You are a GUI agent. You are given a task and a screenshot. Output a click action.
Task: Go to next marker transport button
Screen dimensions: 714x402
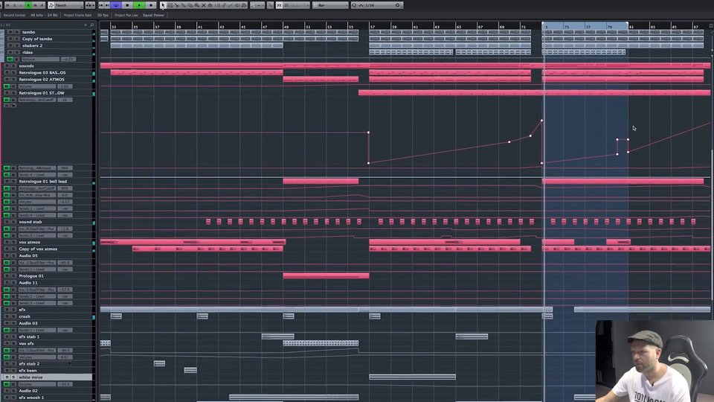pos(107,5)
